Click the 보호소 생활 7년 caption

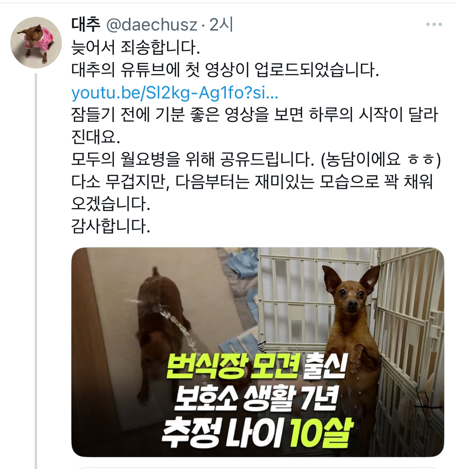256,398
